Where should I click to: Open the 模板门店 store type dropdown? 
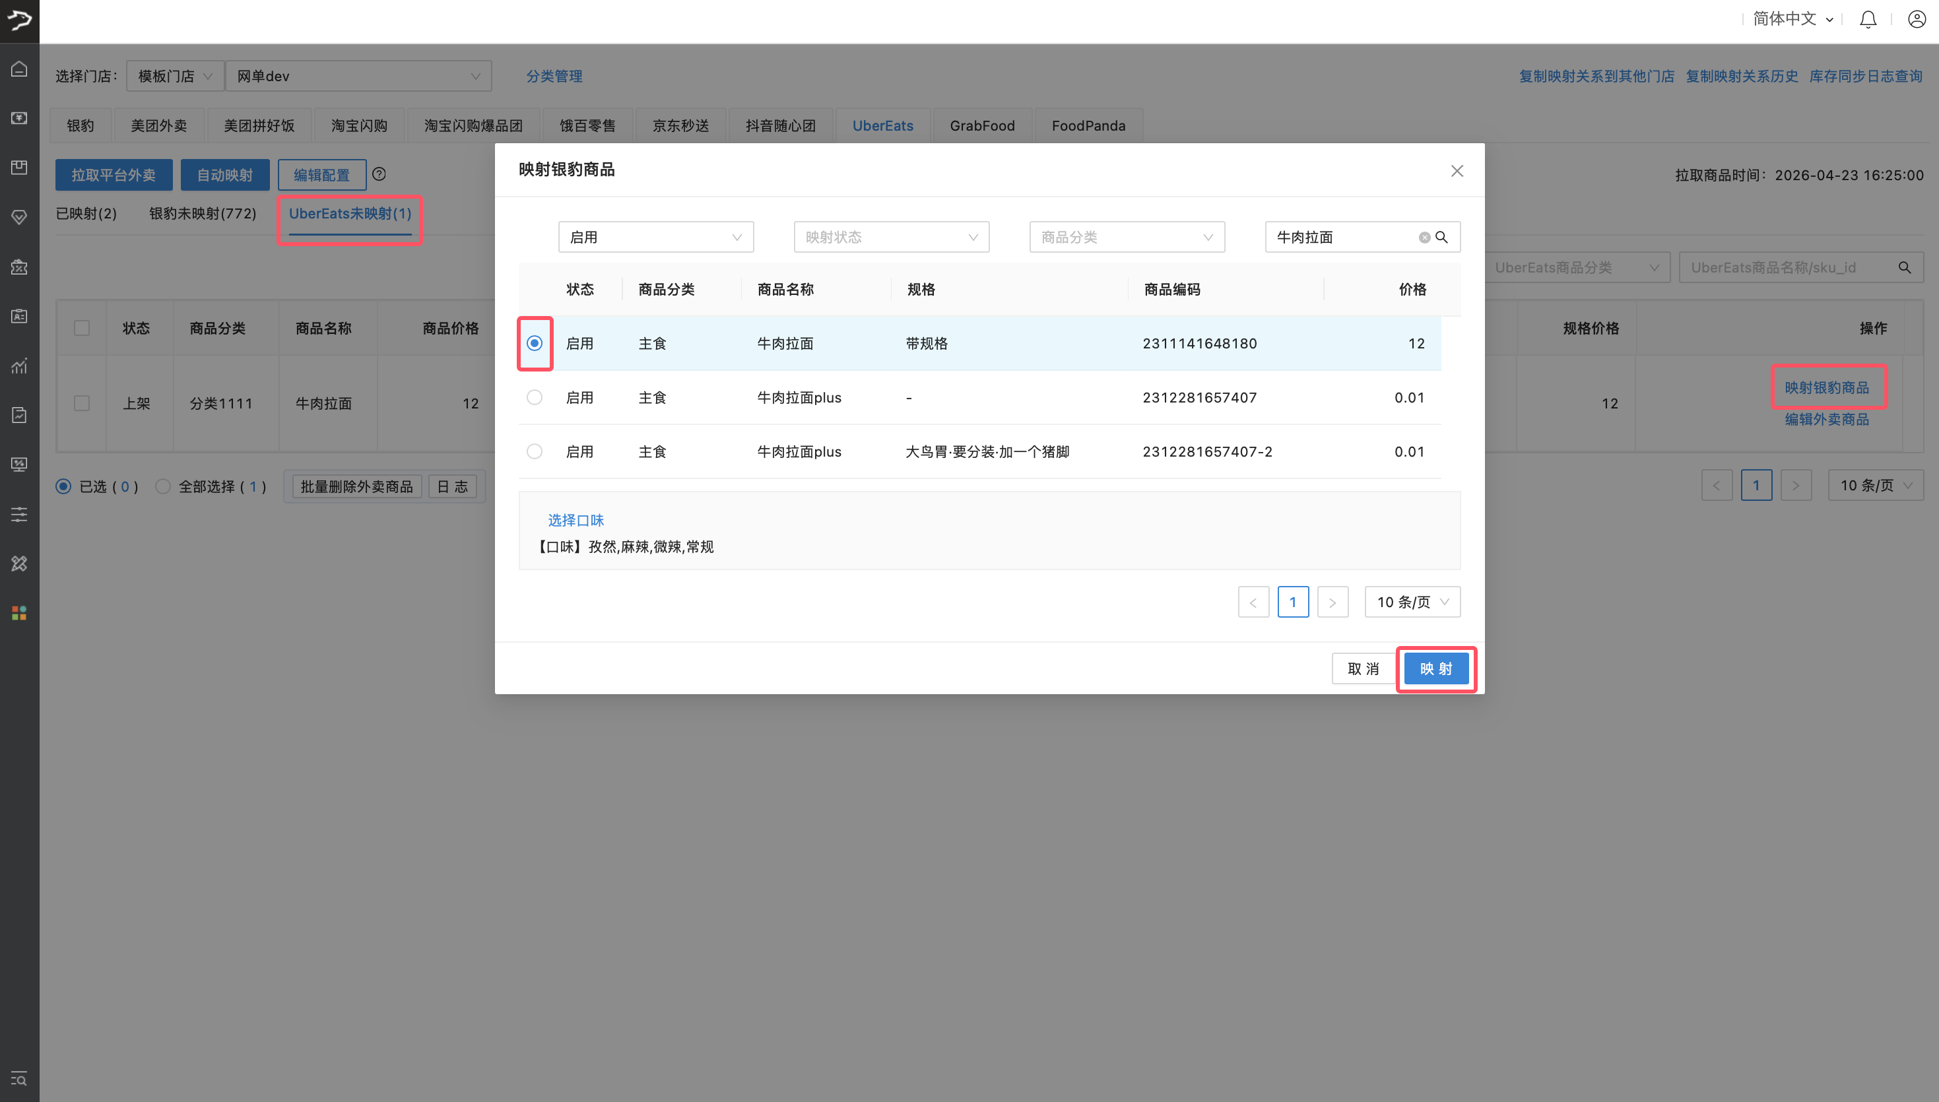click(175, 76)
